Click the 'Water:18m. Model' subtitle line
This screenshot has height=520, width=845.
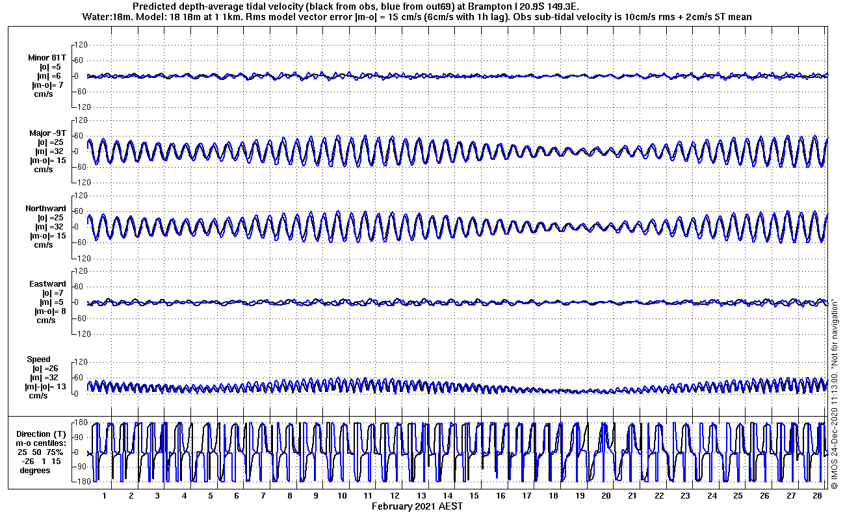418,17
